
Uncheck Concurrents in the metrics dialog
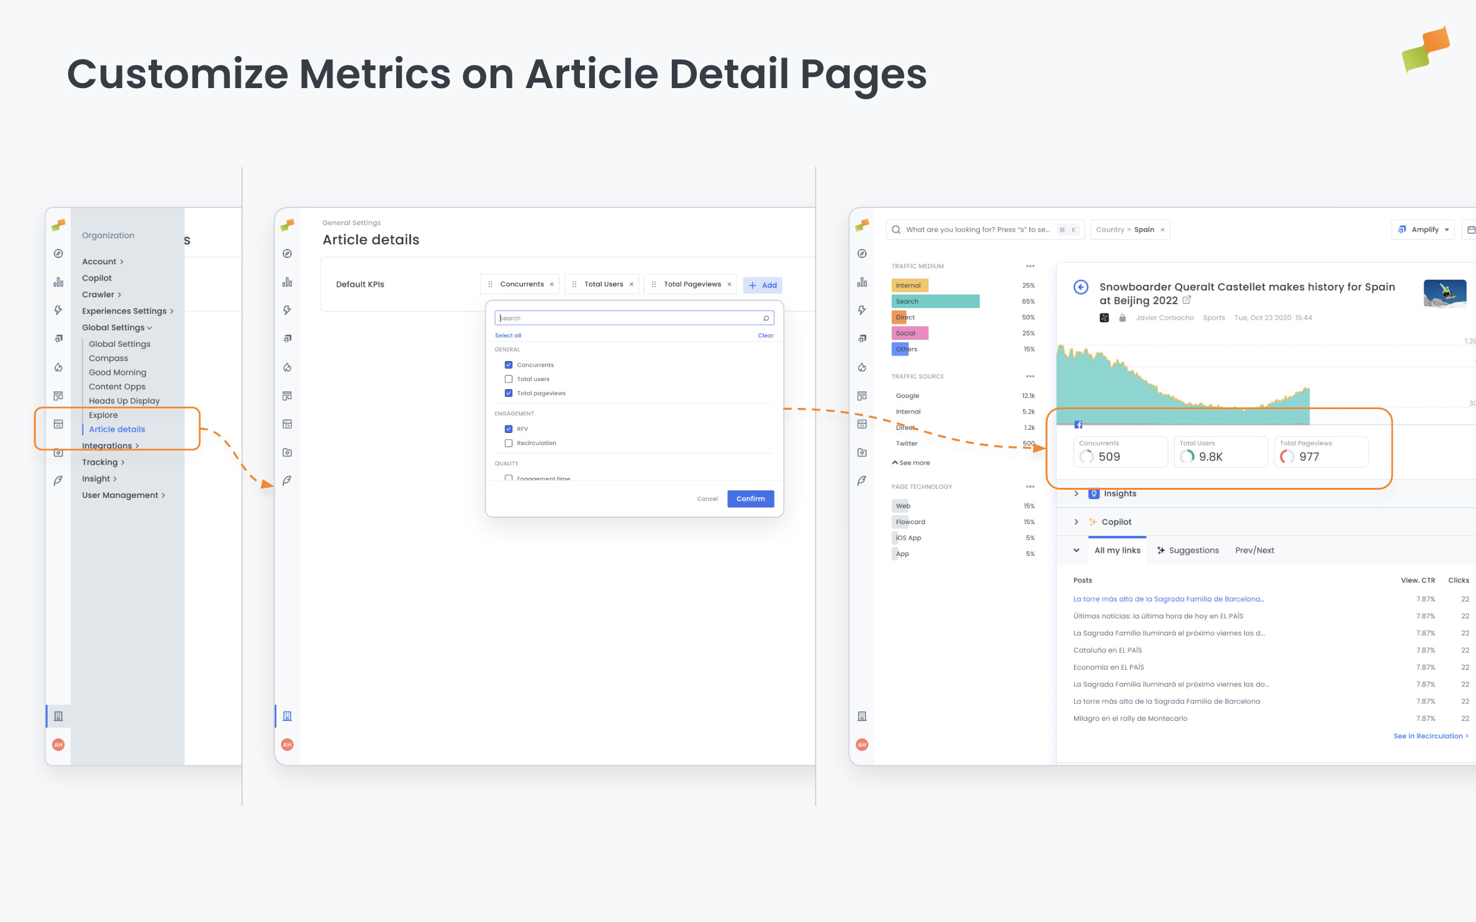pos(509,364)
